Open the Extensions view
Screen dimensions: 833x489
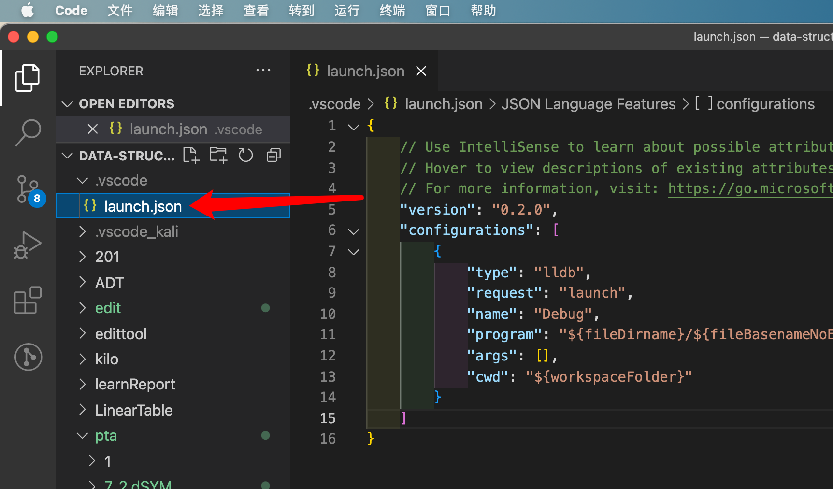pos(28,301)
